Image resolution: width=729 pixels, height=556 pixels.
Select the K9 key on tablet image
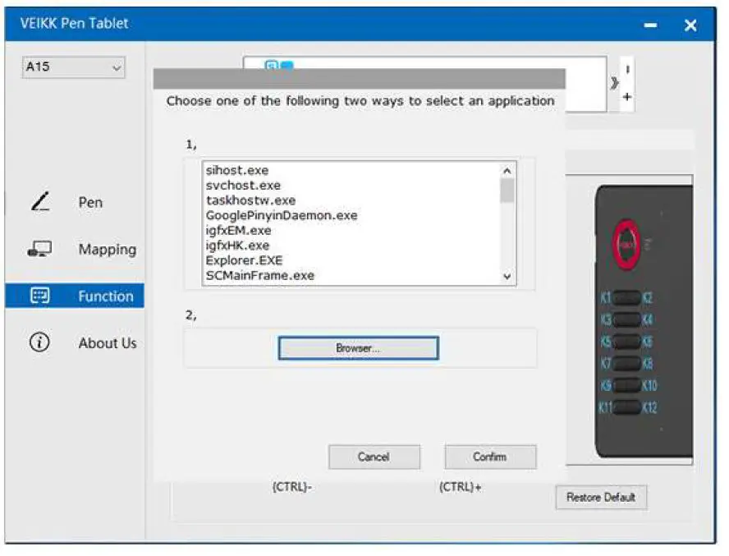[x=606, y=385]
